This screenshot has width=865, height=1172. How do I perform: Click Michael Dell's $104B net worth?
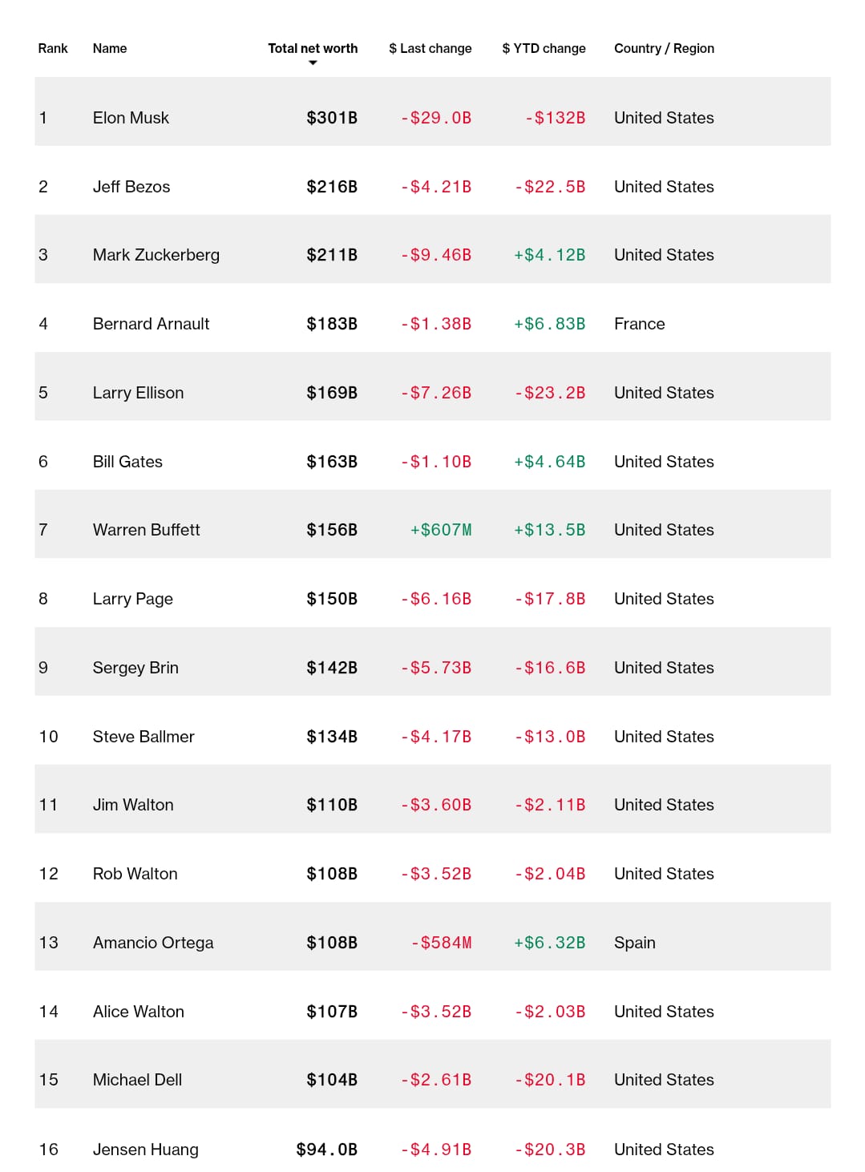tap(332, 1080)
